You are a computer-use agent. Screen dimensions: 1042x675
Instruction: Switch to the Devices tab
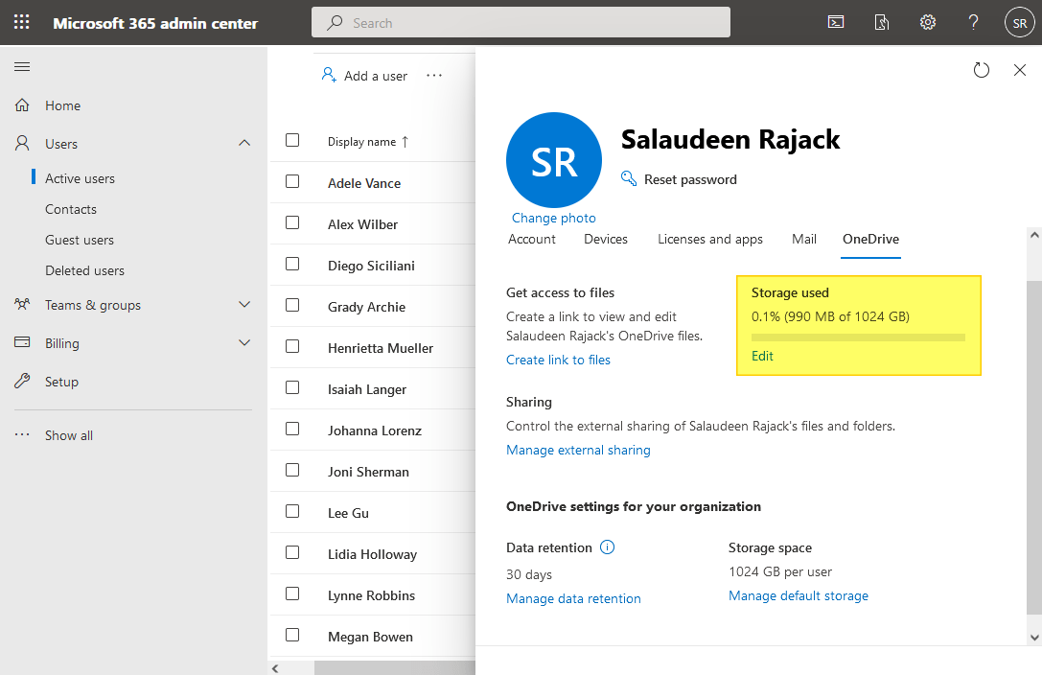606,239
